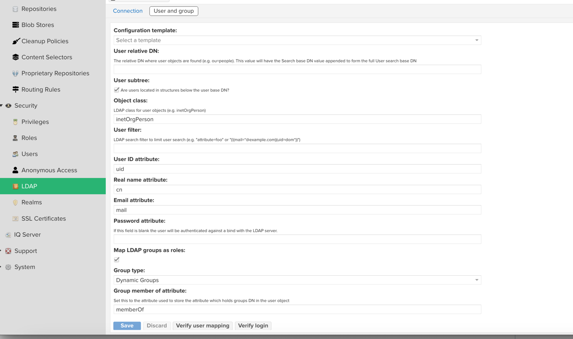Click the LDAP book icon
Image resolution: width=573 pixels, height=339 pixels.
[15, 186]
